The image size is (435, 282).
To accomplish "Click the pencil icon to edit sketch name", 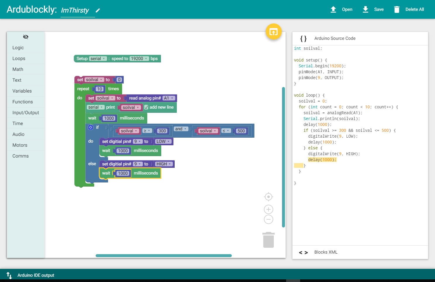I will pos(98,11).
